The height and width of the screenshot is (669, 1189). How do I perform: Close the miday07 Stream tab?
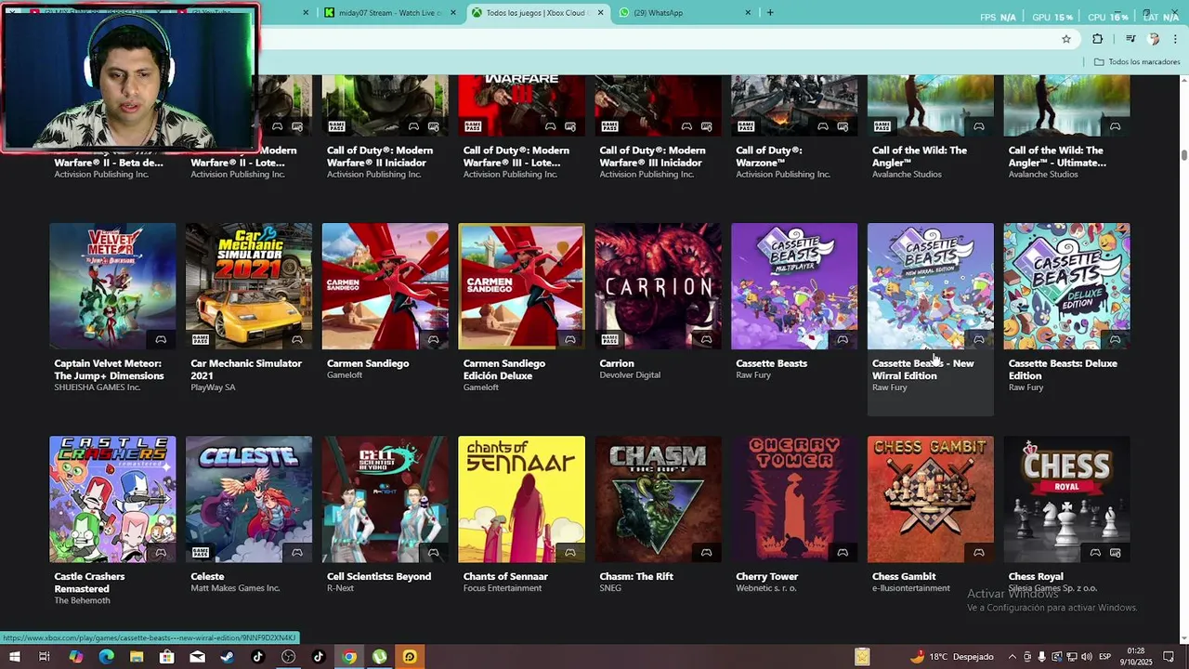click(453, 13)
